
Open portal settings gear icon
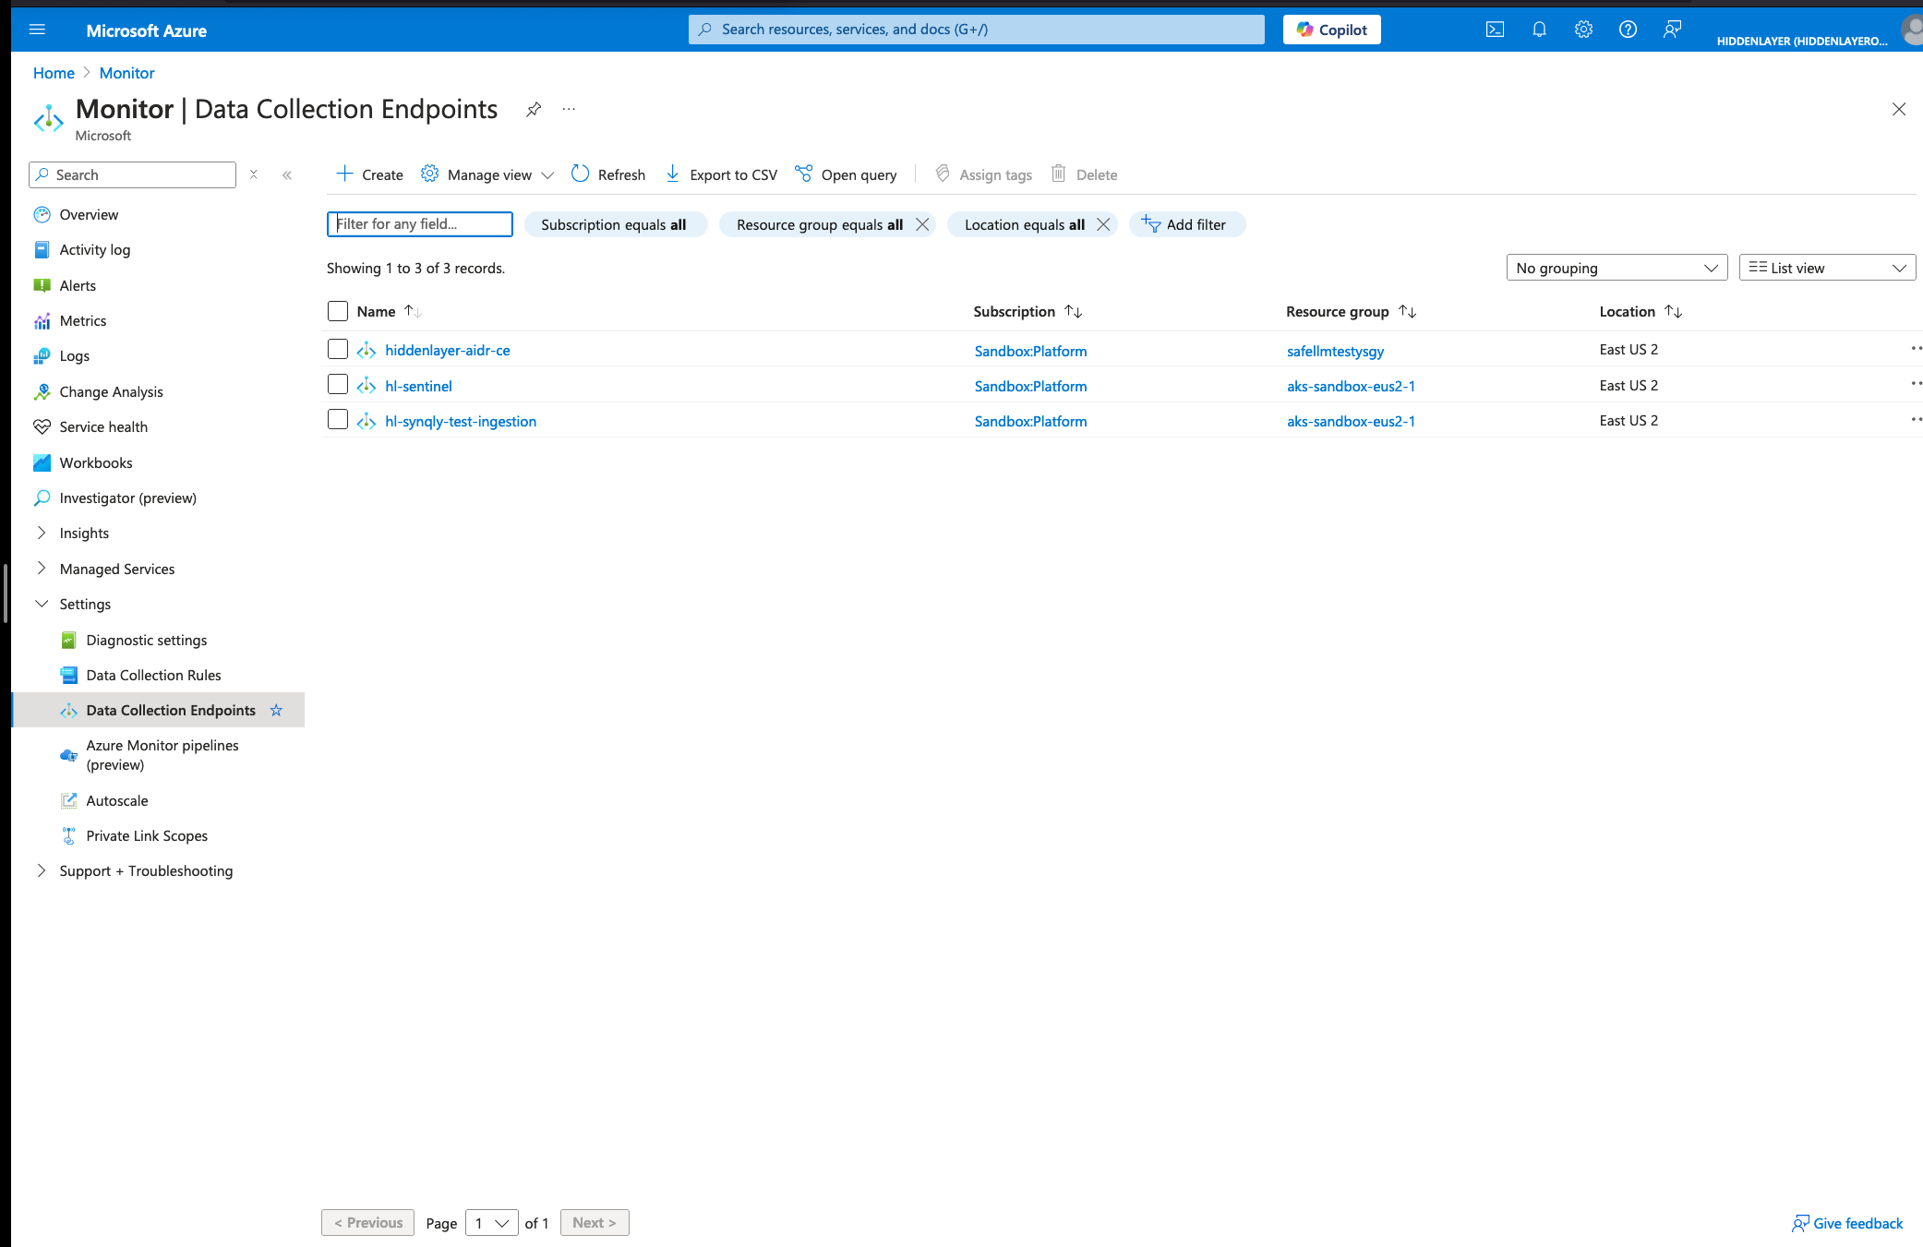click(x=1583, y=30)
